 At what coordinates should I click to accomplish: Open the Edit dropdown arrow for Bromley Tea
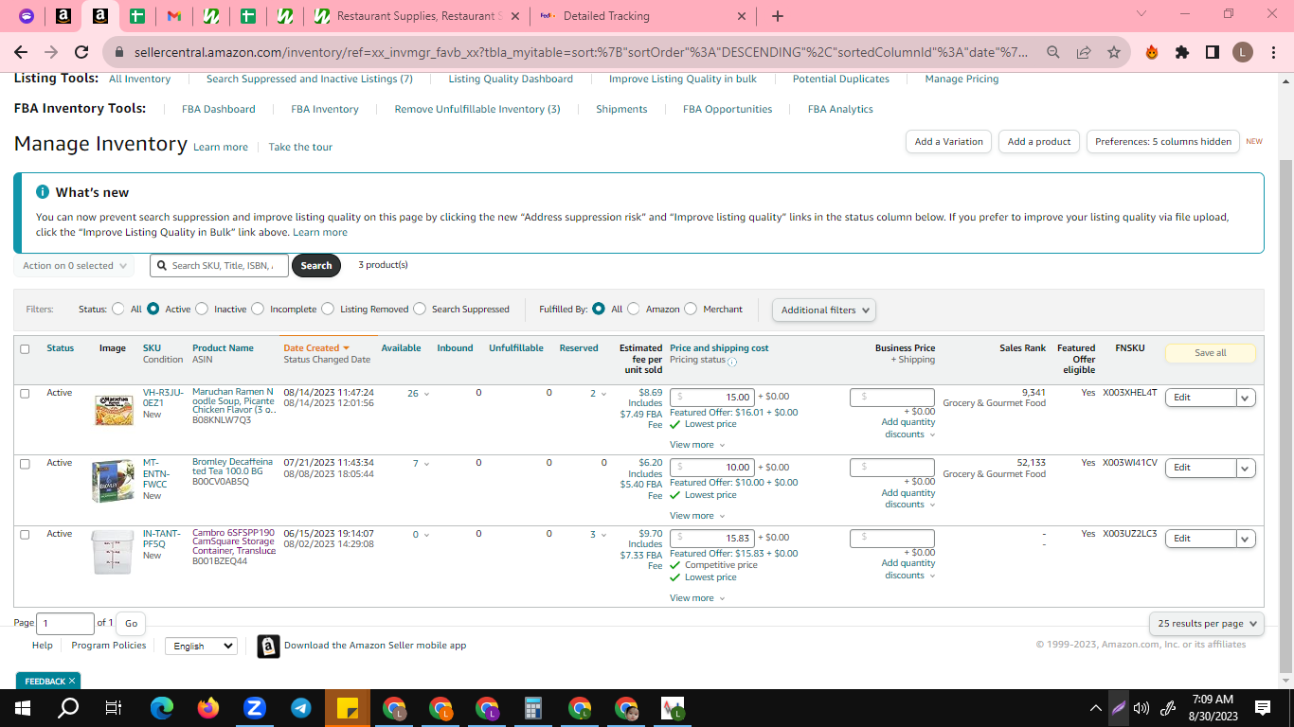[1246, 468]
